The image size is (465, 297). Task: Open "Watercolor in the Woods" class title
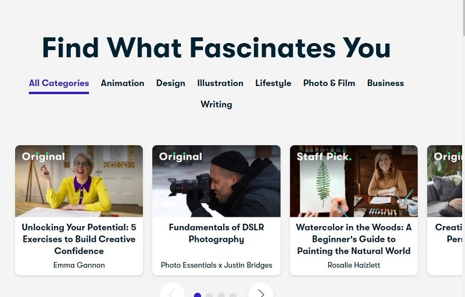click(x=353, y=239)
